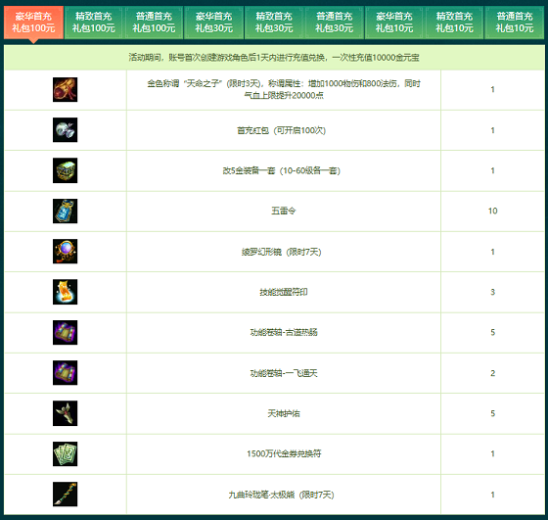
Task: Click the 1500万代金券兑换符 banknotes icon
Action: coord(65,454)
